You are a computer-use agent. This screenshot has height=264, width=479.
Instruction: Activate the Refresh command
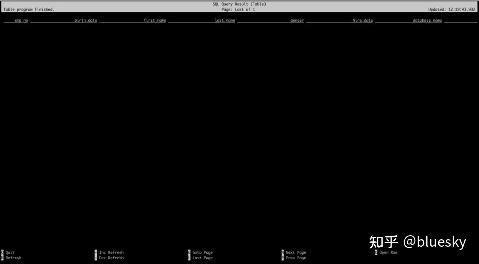13,257
